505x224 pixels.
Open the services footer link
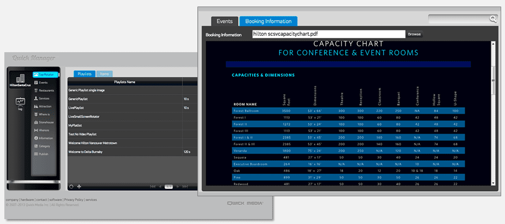(91, 200)
